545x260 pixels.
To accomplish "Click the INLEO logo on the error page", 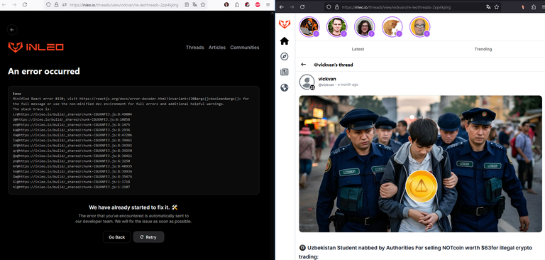I will (35, 47).
